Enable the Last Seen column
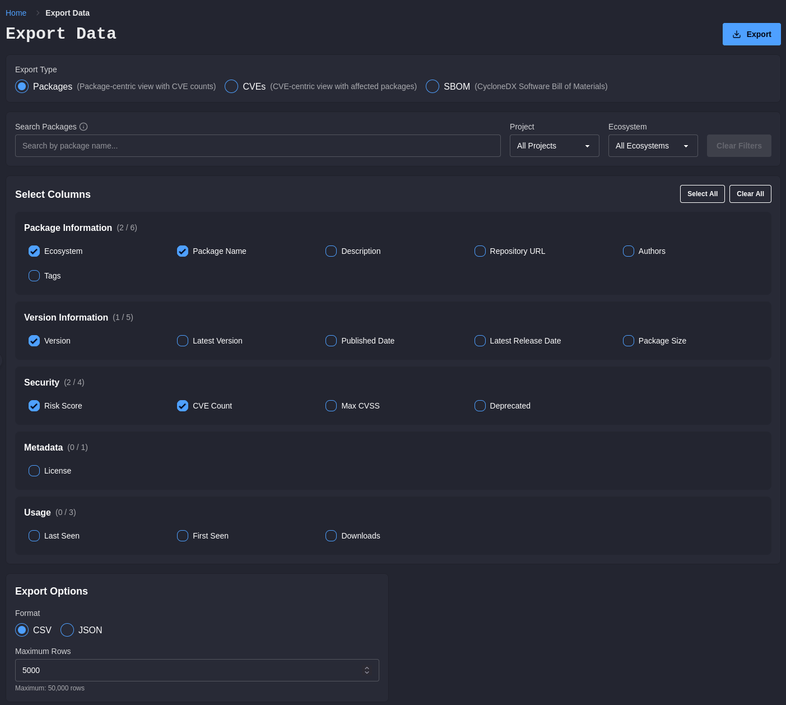786x705 pixels. coord(34,536)
